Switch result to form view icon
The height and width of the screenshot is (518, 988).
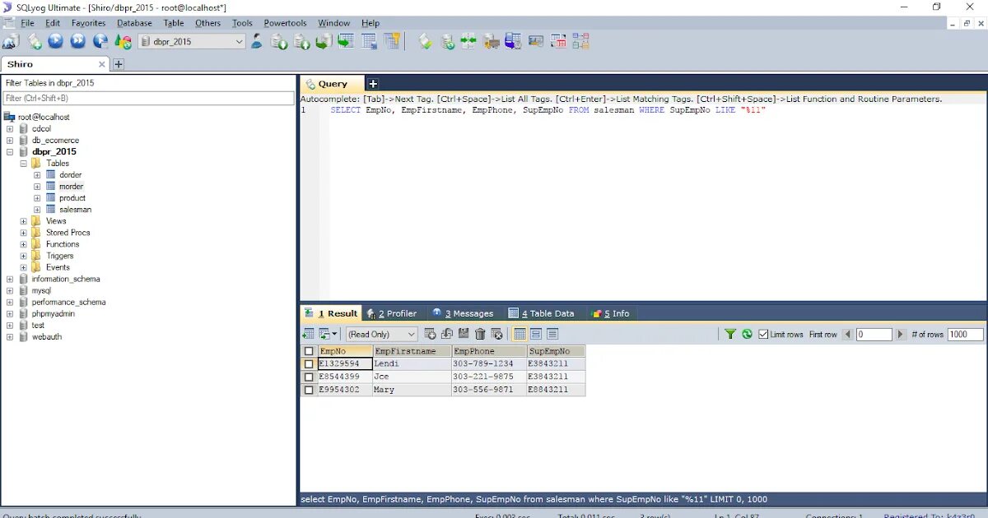[536, 334]
